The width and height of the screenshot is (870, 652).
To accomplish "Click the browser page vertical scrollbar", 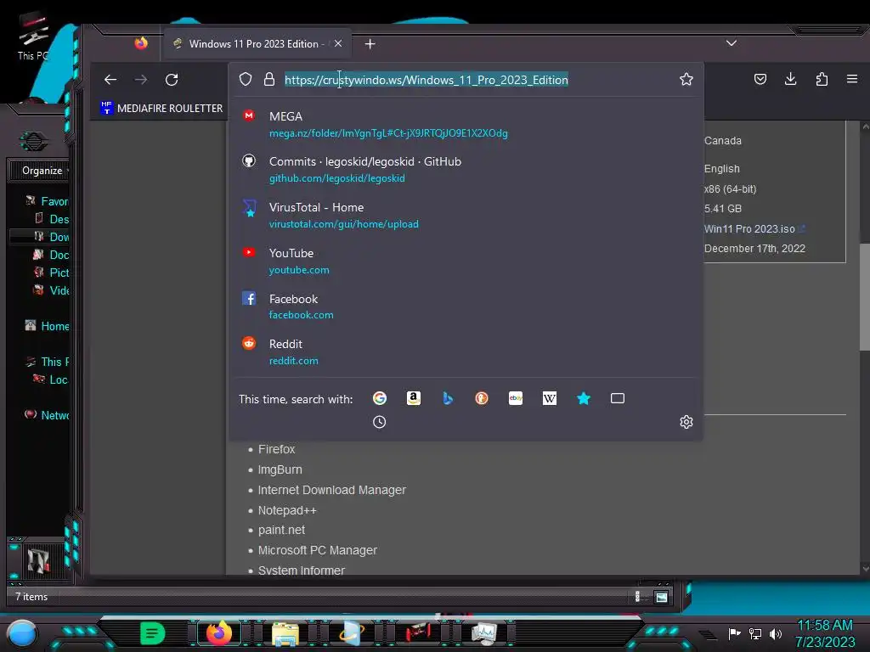I will click(x=864, y=296).
